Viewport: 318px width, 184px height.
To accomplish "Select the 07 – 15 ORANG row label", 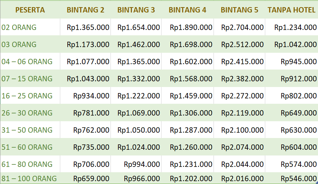I will 27,78.
